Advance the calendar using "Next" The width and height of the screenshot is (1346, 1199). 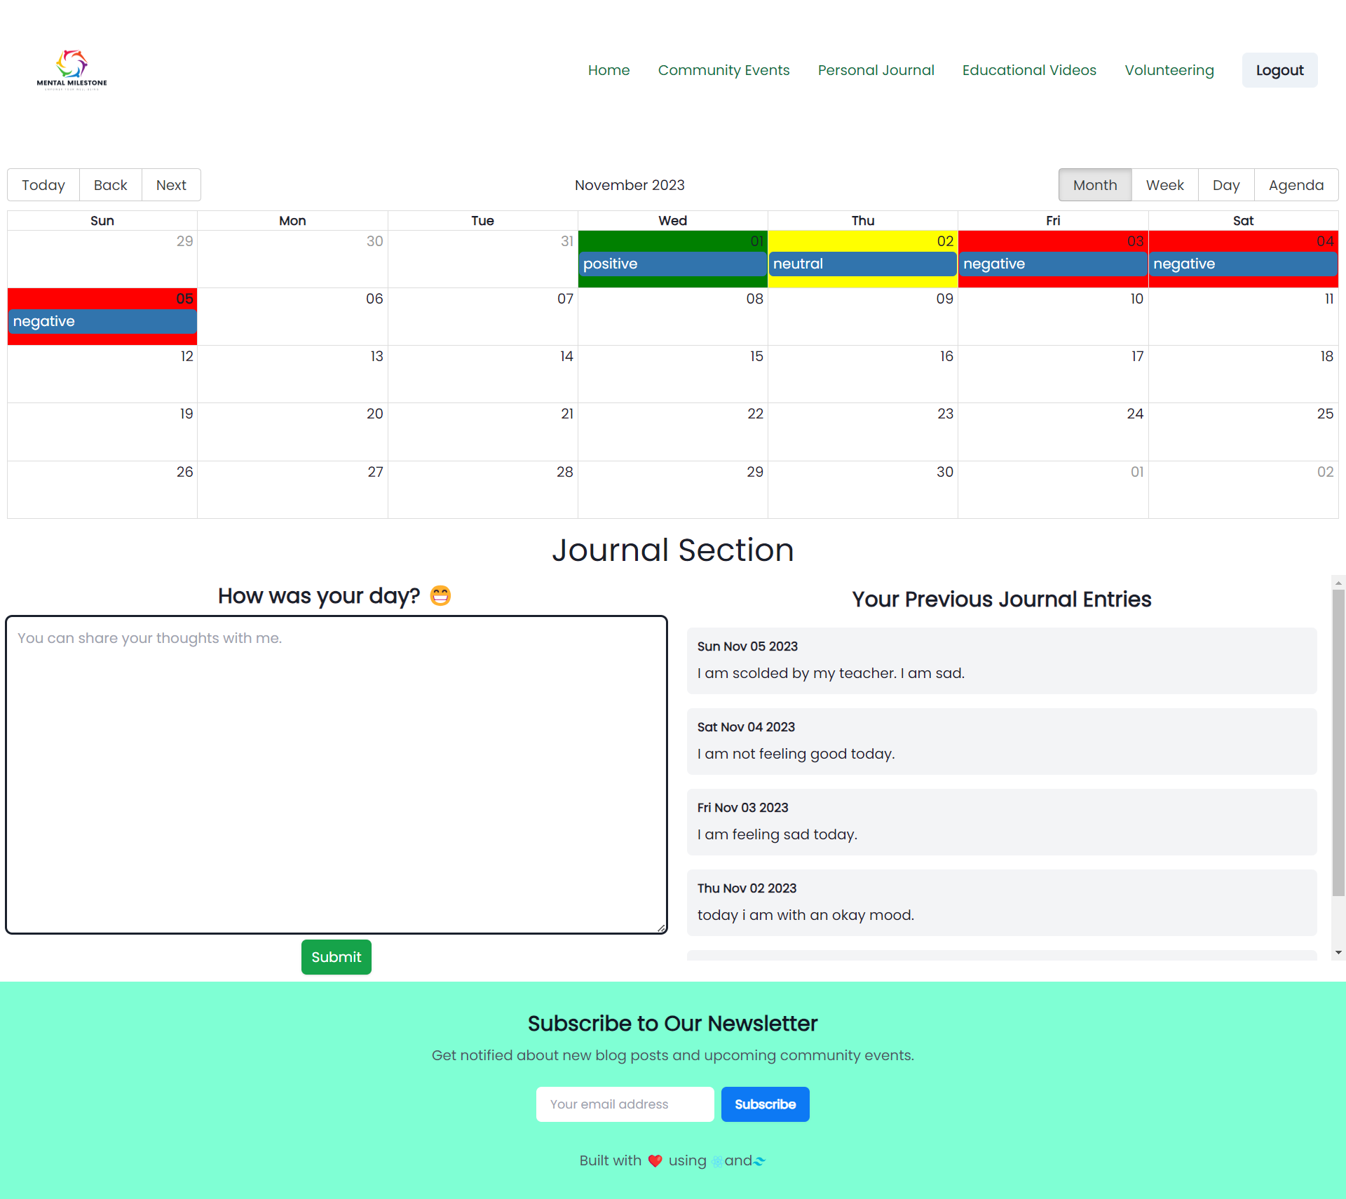(x=170, y=184)
